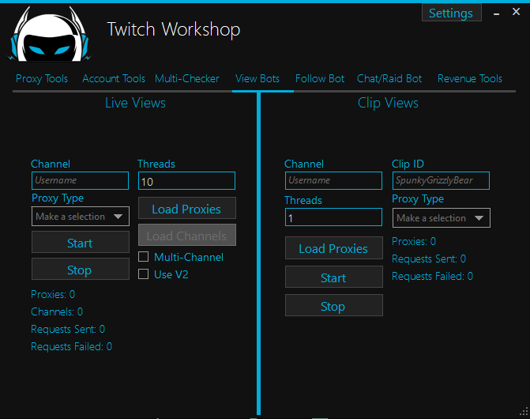Minimize the Twitch Workshop window

pyautogui.click(x=495, y=13)
